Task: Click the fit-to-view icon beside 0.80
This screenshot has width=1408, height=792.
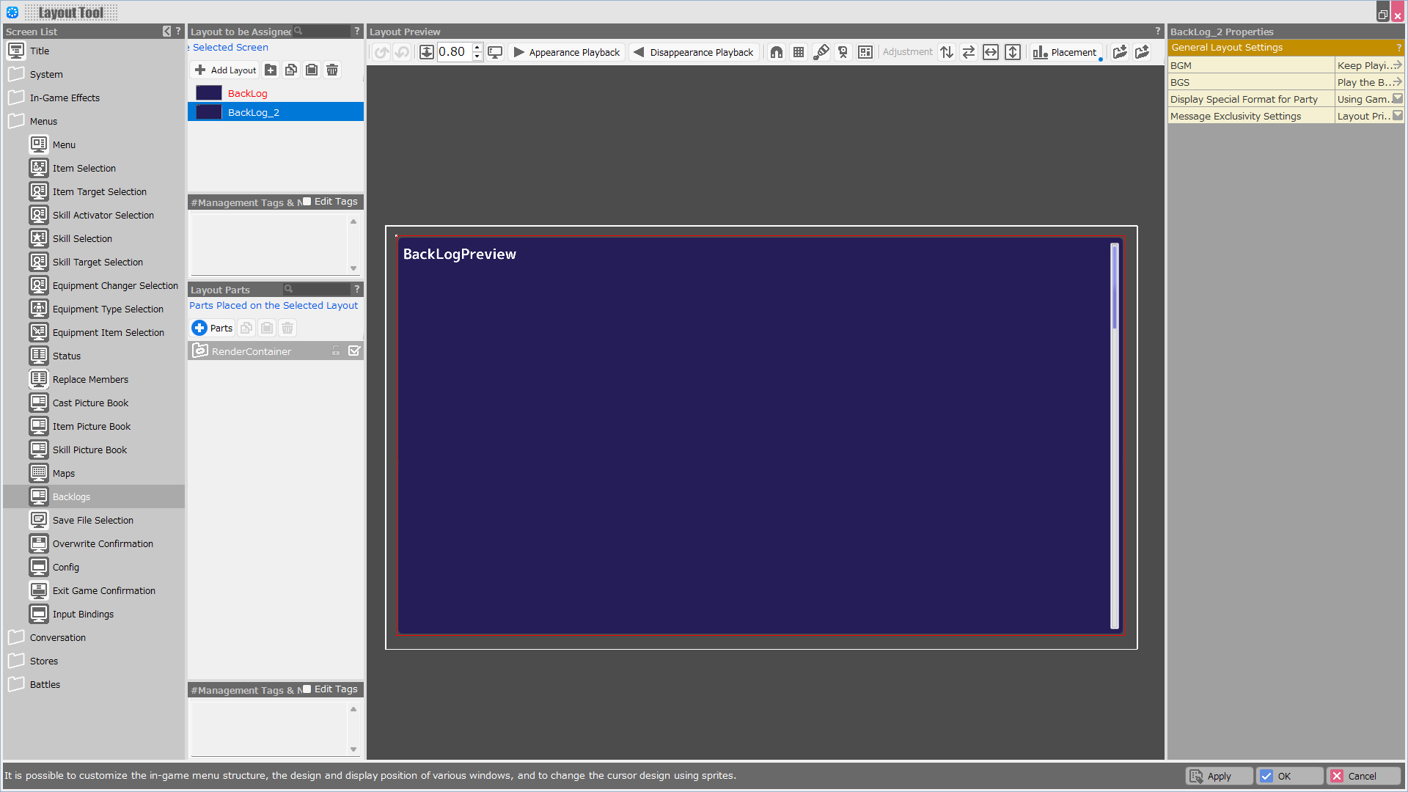Action: pyautogui.click(x=426, y=52)
